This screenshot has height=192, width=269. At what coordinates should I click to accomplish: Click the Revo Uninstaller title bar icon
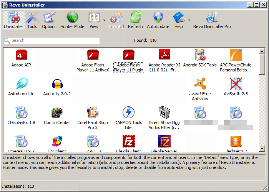5,5
